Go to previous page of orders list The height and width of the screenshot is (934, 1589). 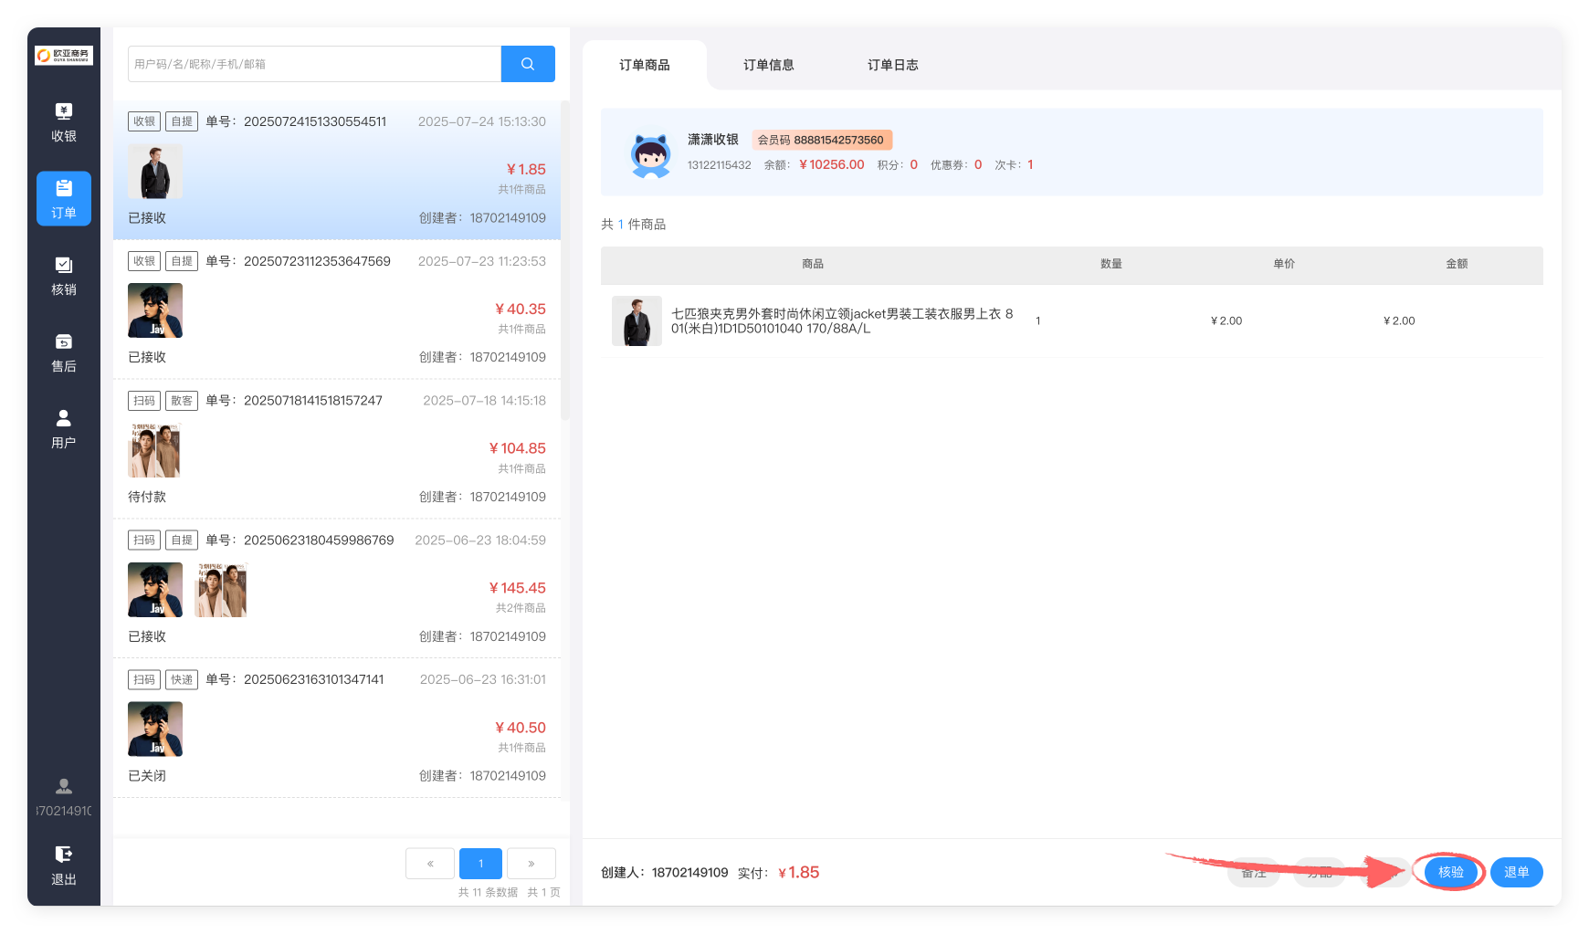430,863
